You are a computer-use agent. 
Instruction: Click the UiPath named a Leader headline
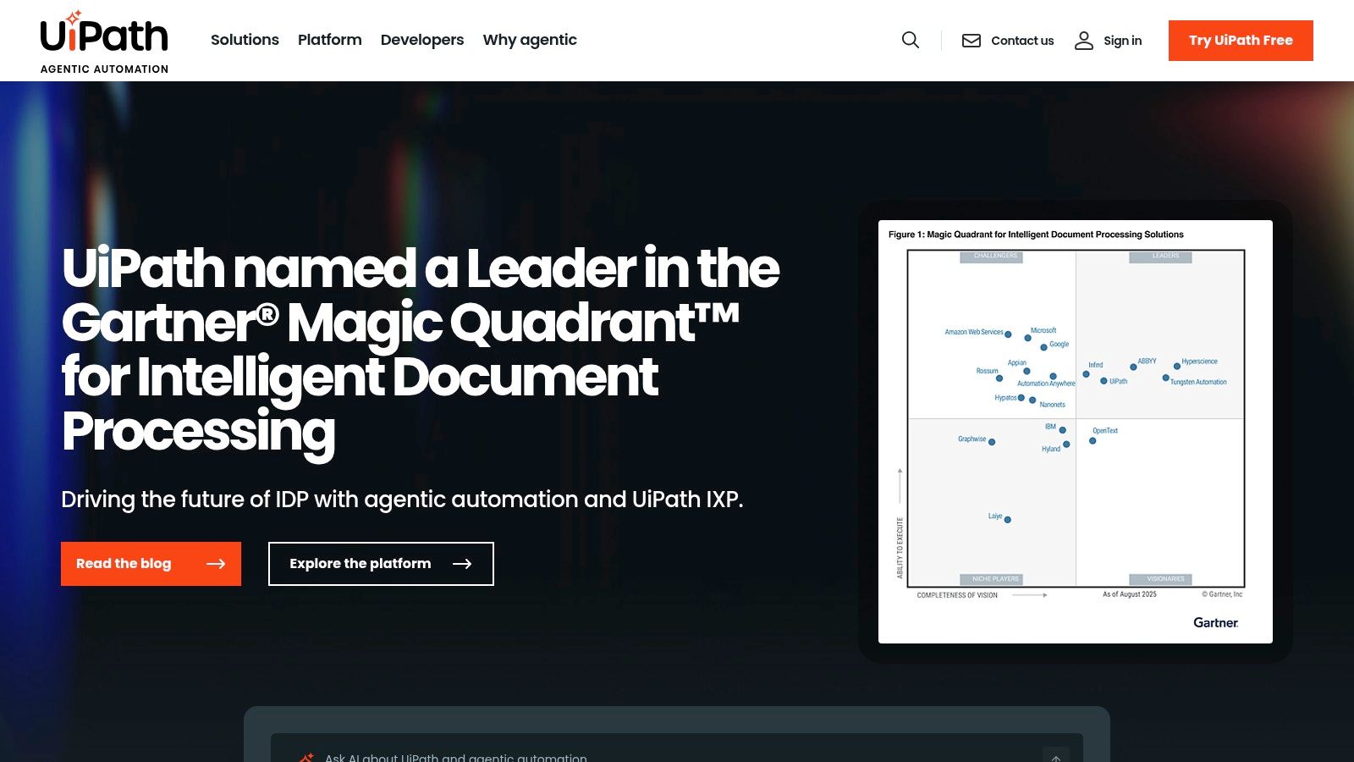click(420, 349)
